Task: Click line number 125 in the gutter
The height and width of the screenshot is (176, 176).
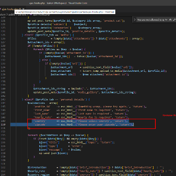Action: [3, 35]
